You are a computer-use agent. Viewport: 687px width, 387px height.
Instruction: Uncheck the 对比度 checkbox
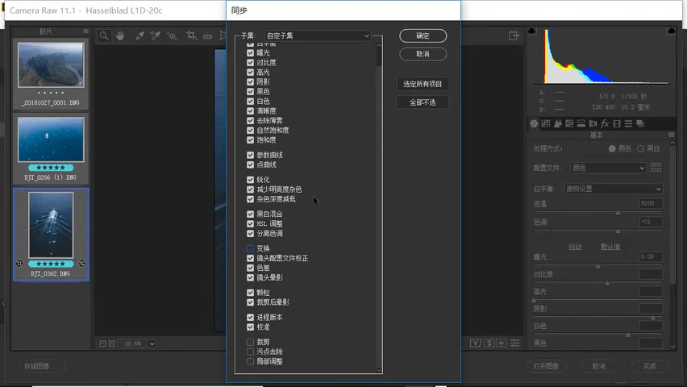[250, 62]
